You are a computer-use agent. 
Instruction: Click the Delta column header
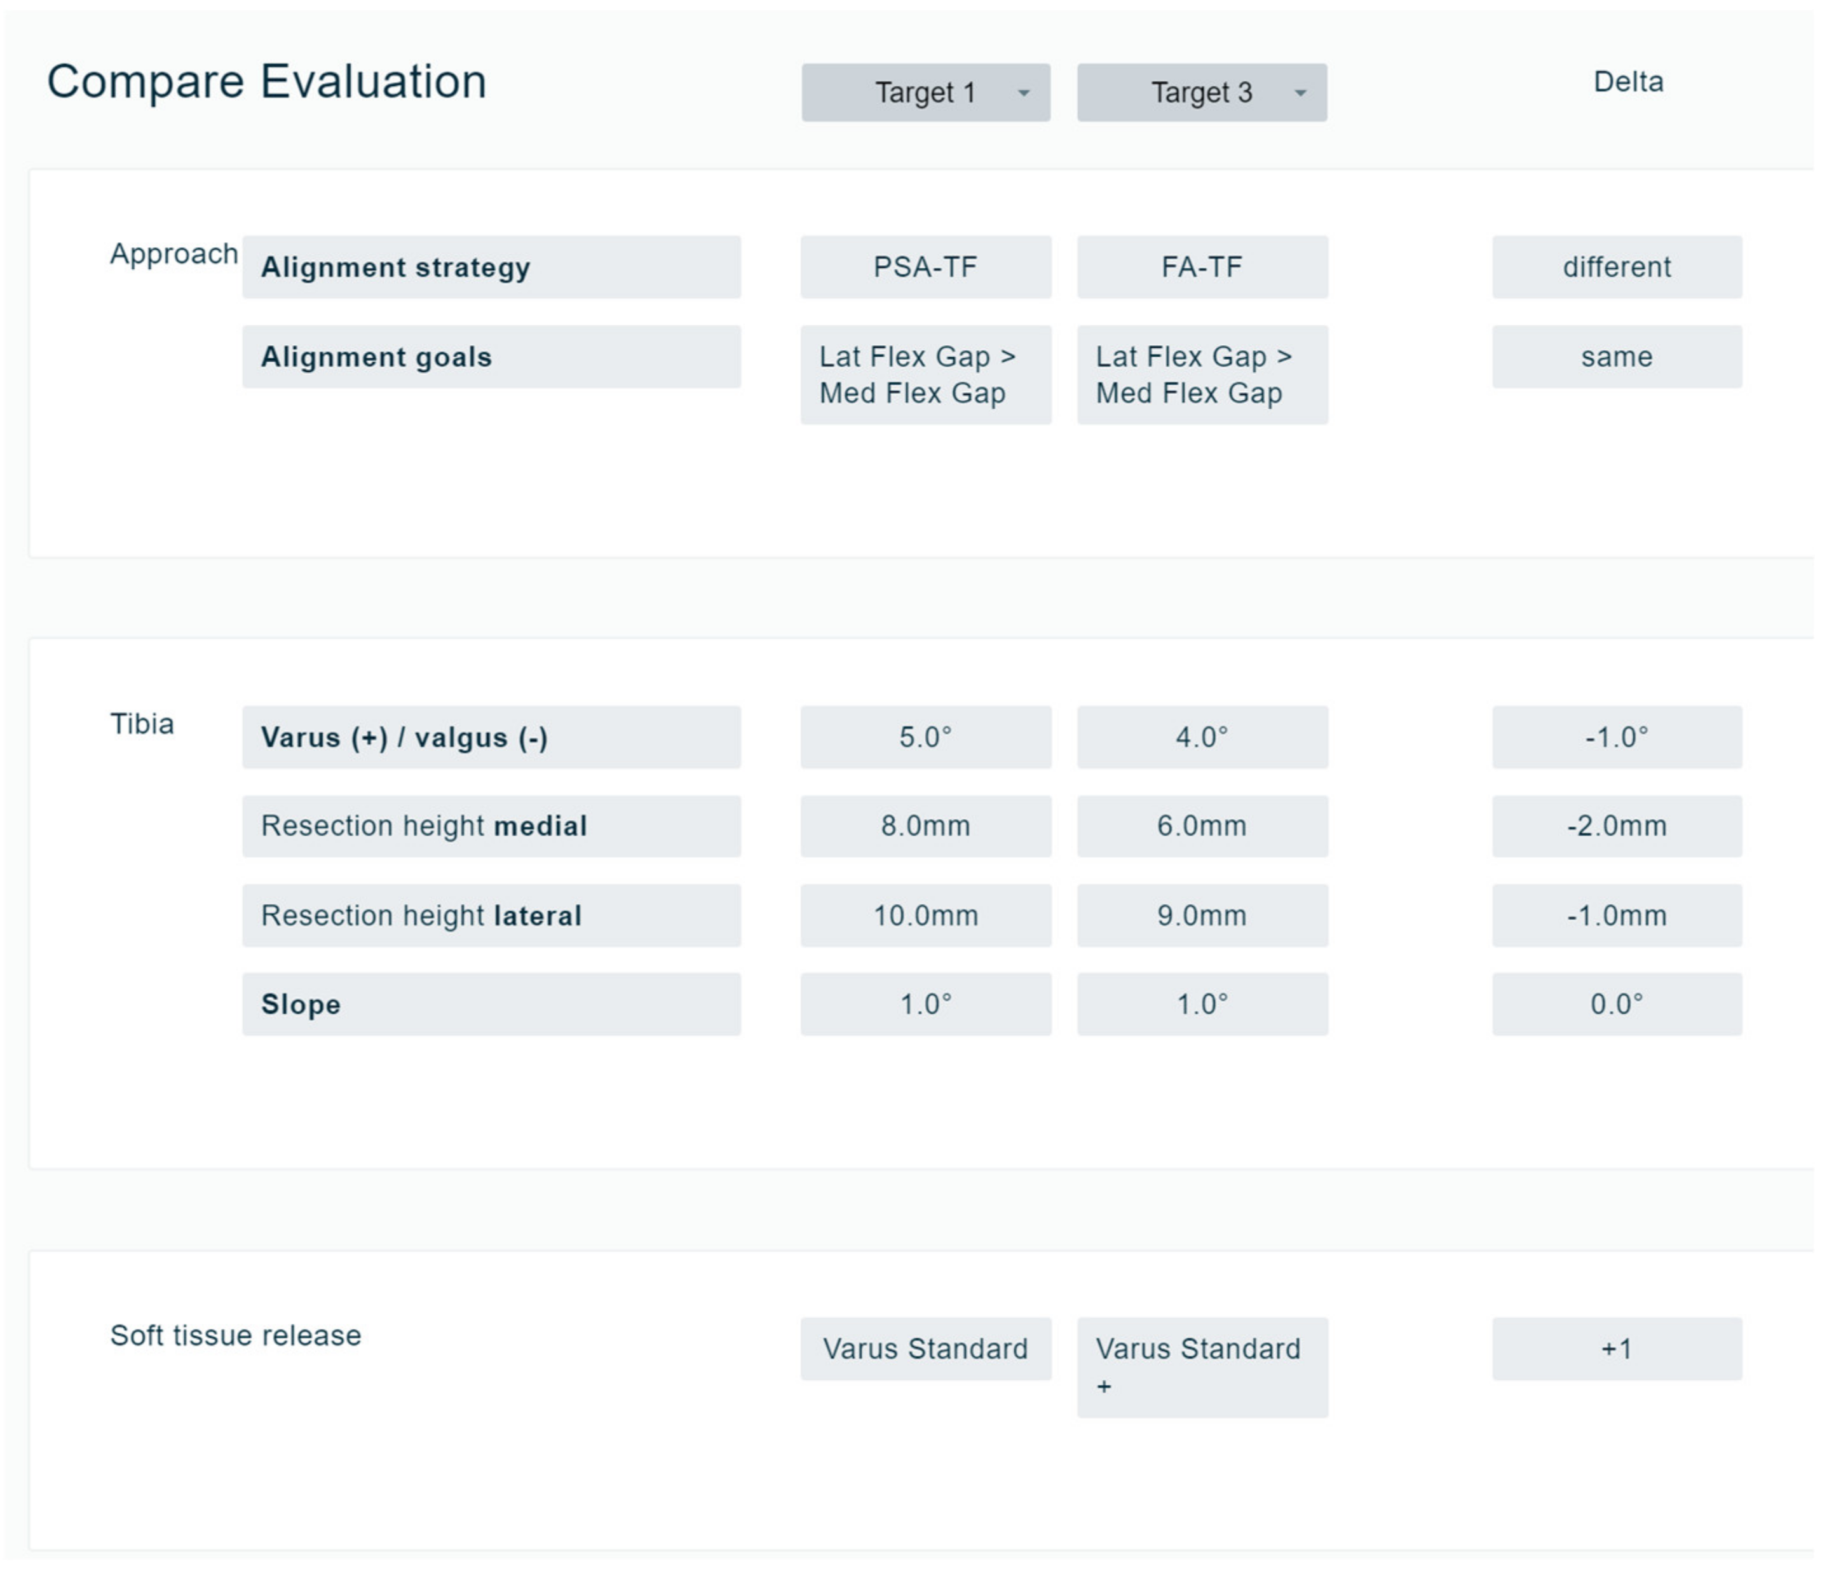(x=1627, y=82)
